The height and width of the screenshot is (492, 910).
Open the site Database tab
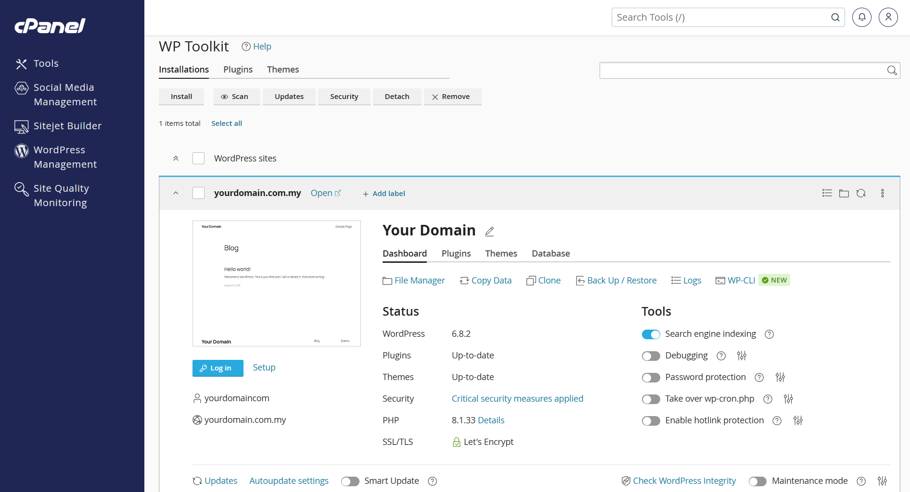tap(551, 254)
